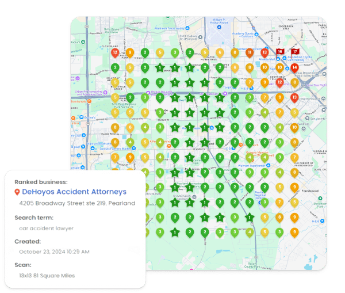Click the Resoft County Park label
This screenshot has height=293, width=345.
[x=252, y=265]
